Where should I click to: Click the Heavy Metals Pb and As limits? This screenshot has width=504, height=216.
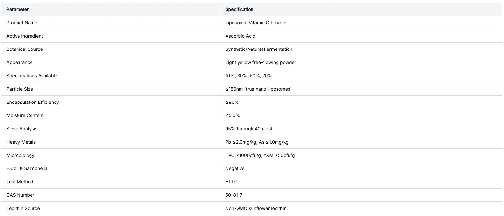click(x=257, y=142)
